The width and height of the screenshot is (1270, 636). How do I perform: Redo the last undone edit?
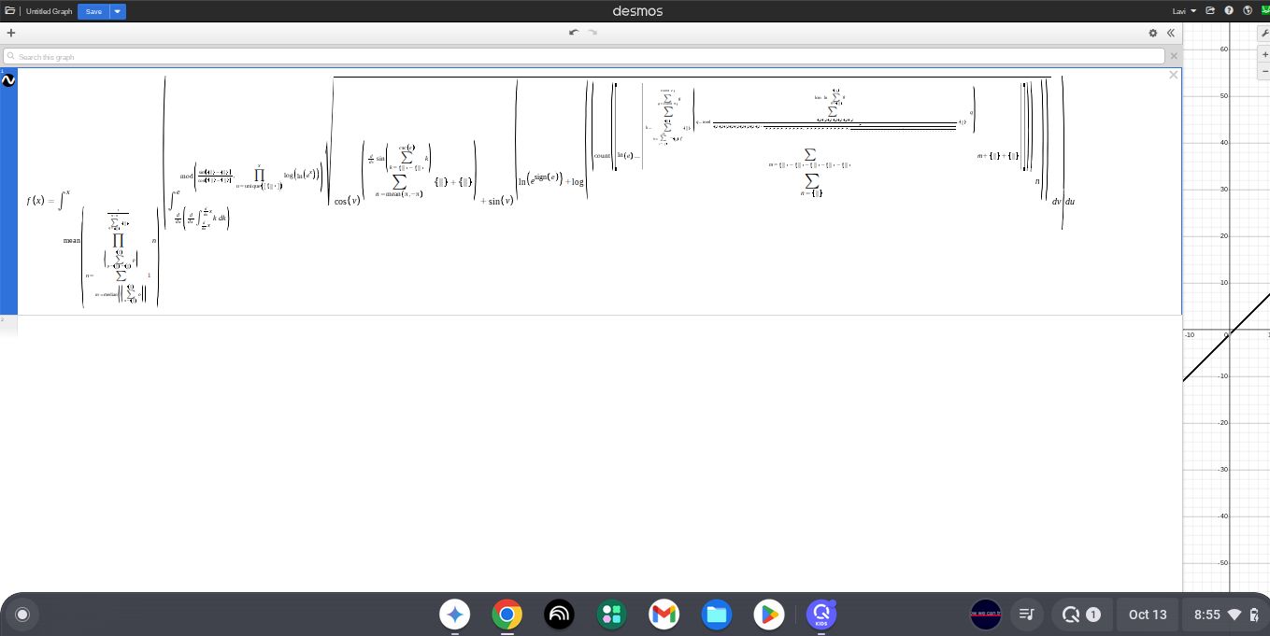coord(592,33)
